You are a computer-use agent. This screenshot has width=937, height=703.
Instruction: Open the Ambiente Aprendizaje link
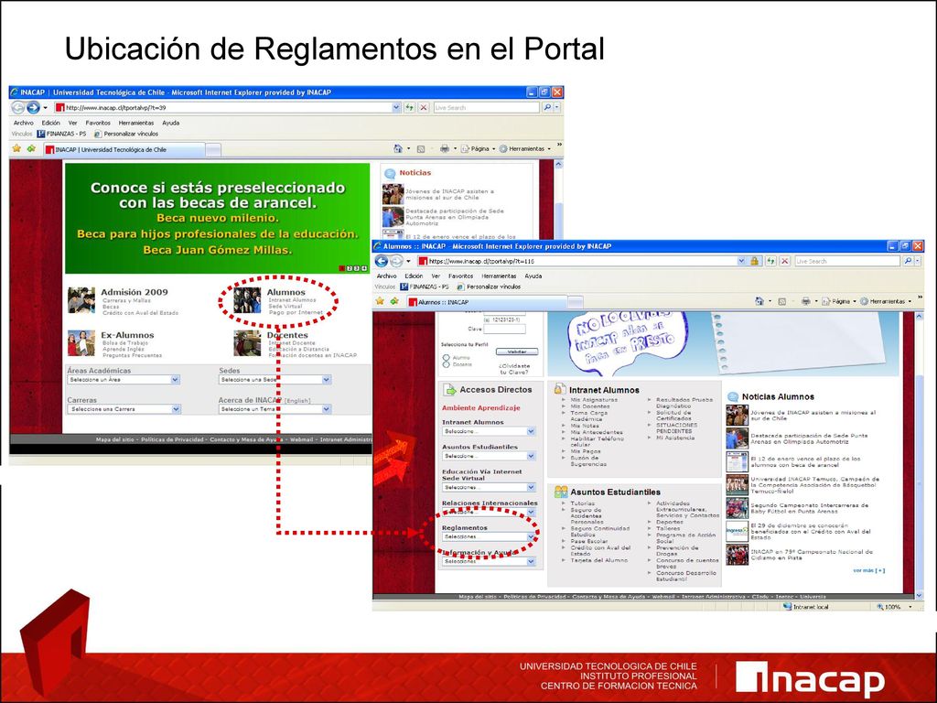point(481,407)
